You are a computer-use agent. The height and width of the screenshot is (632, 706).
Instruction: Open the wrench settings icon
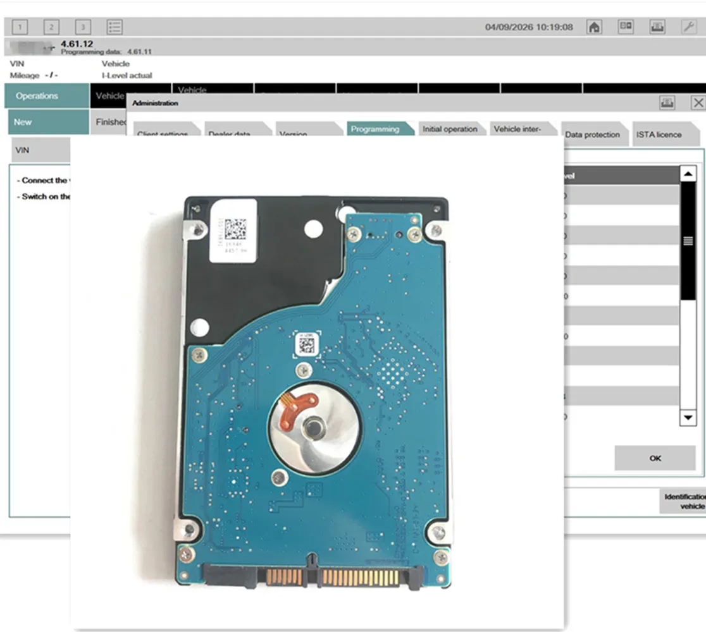point(689,27)
